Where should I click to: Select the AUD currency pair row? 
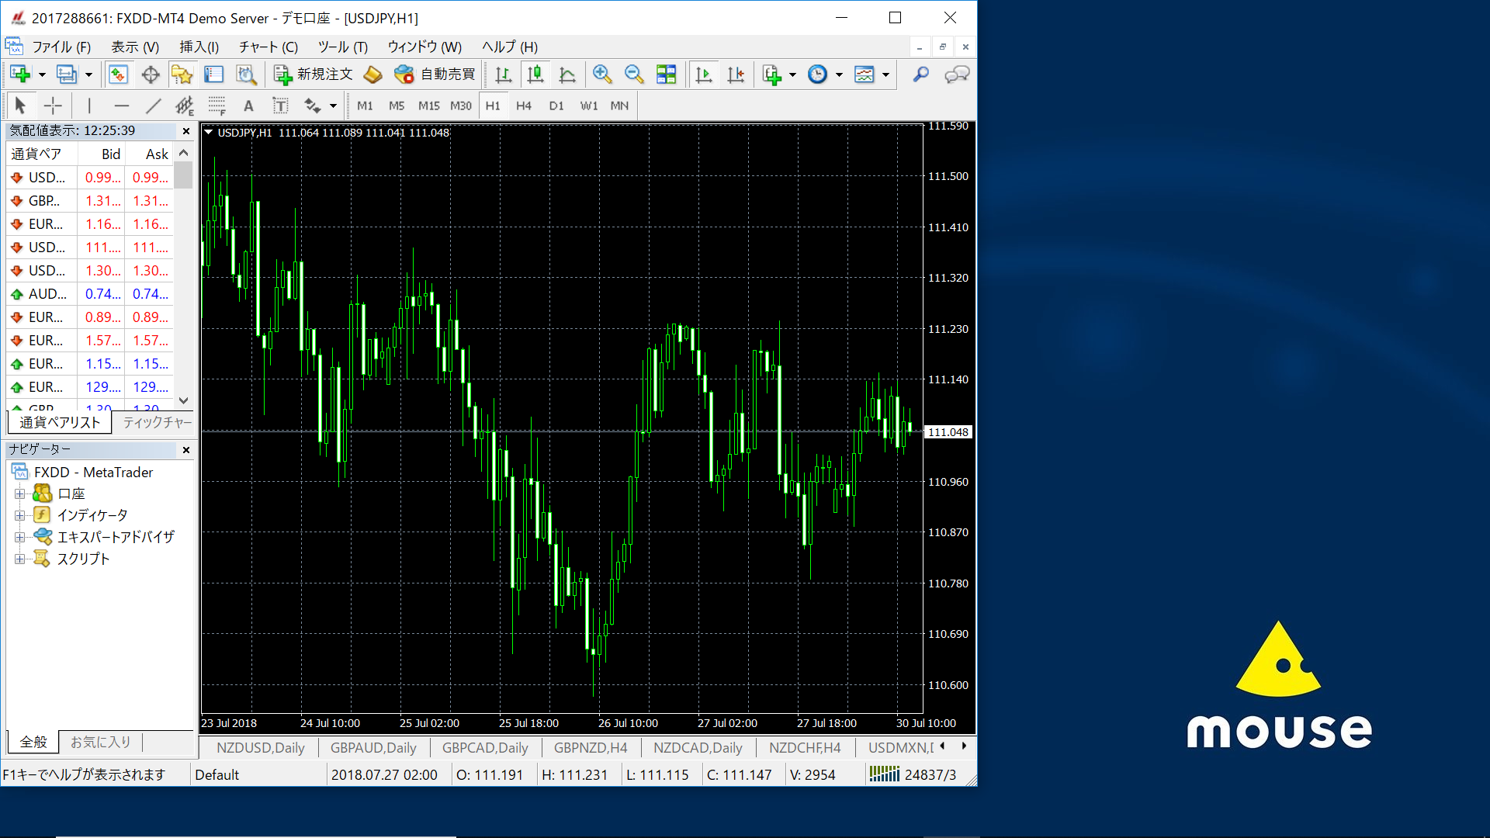click(47, 294)
